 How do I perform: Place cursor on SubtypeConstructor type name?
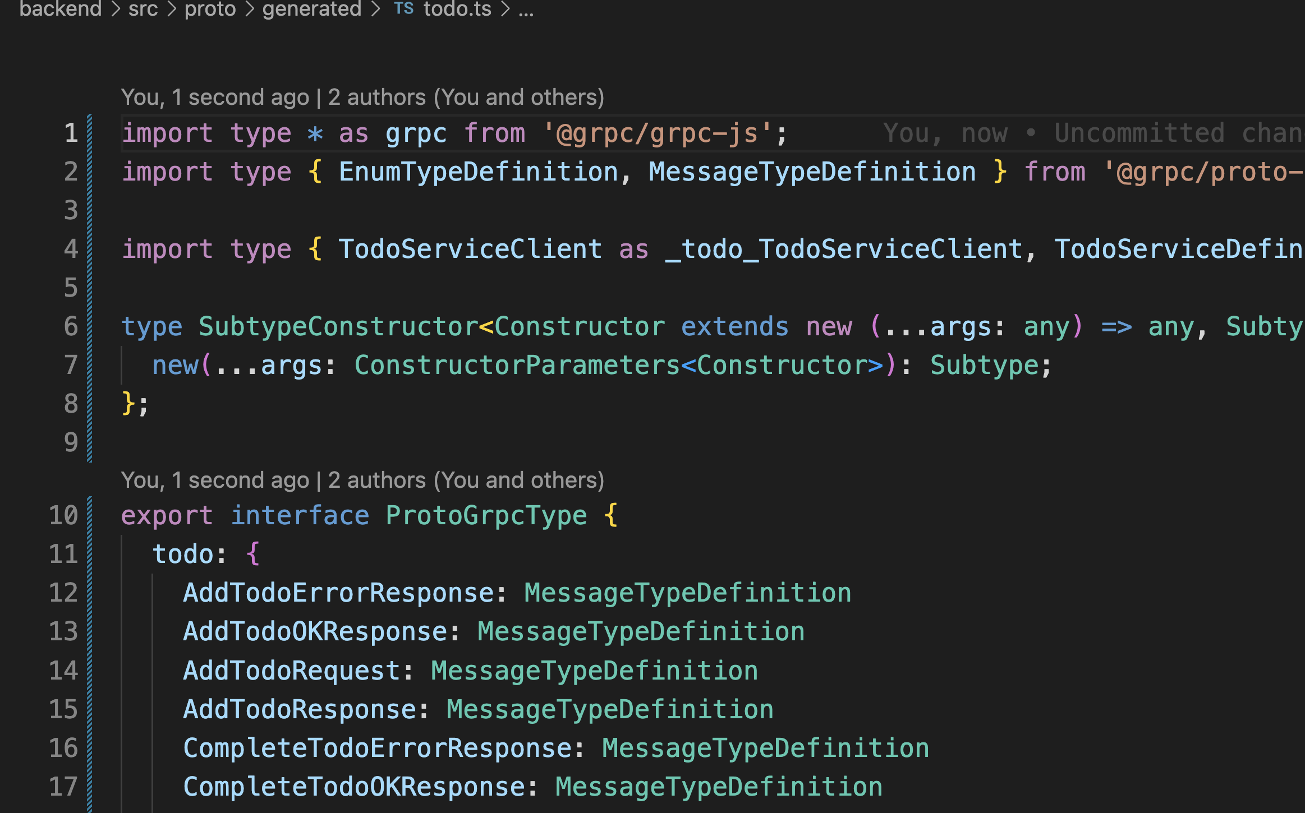[x=338, y=326]
